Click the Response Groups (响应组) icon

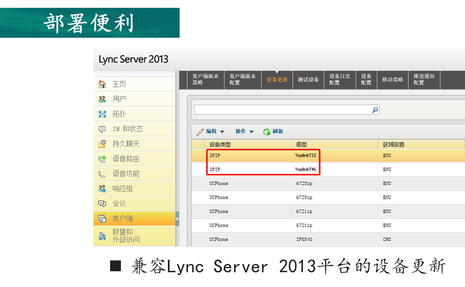point(102,189)
